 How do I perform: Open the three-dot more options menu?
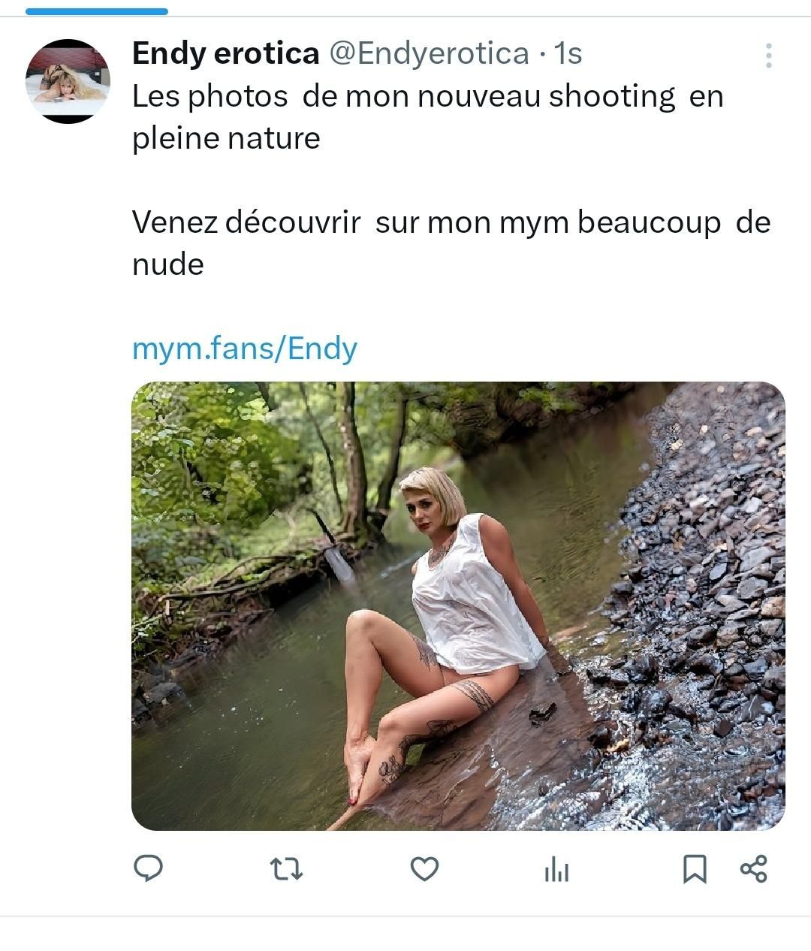tap(768, 56)
